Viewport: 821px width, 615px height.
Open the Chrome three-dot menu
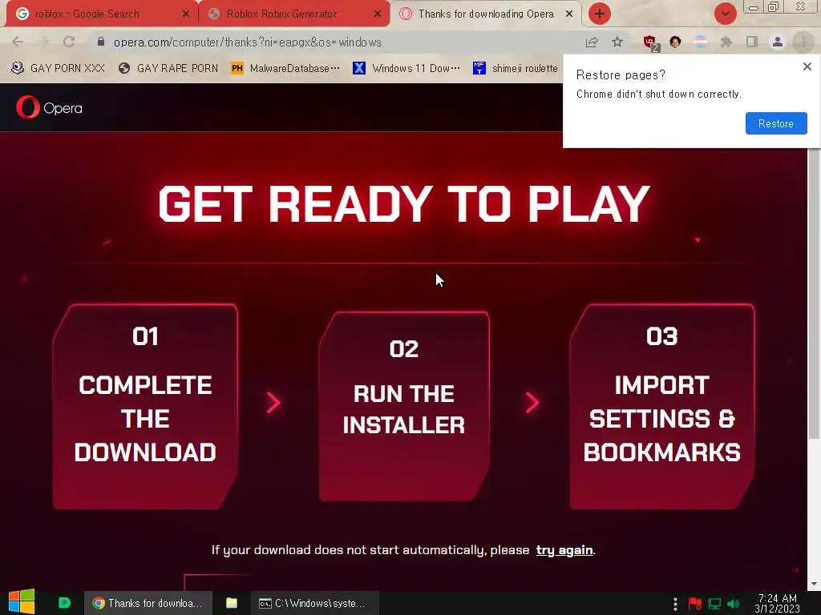click(803, 42)
